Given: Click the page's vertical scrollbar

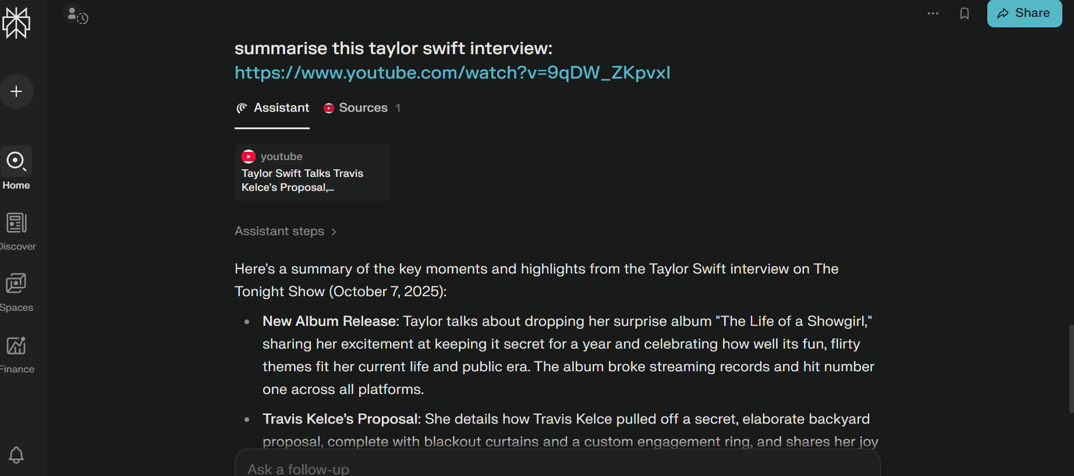Looking at the screenshot, I should 1071,367.
